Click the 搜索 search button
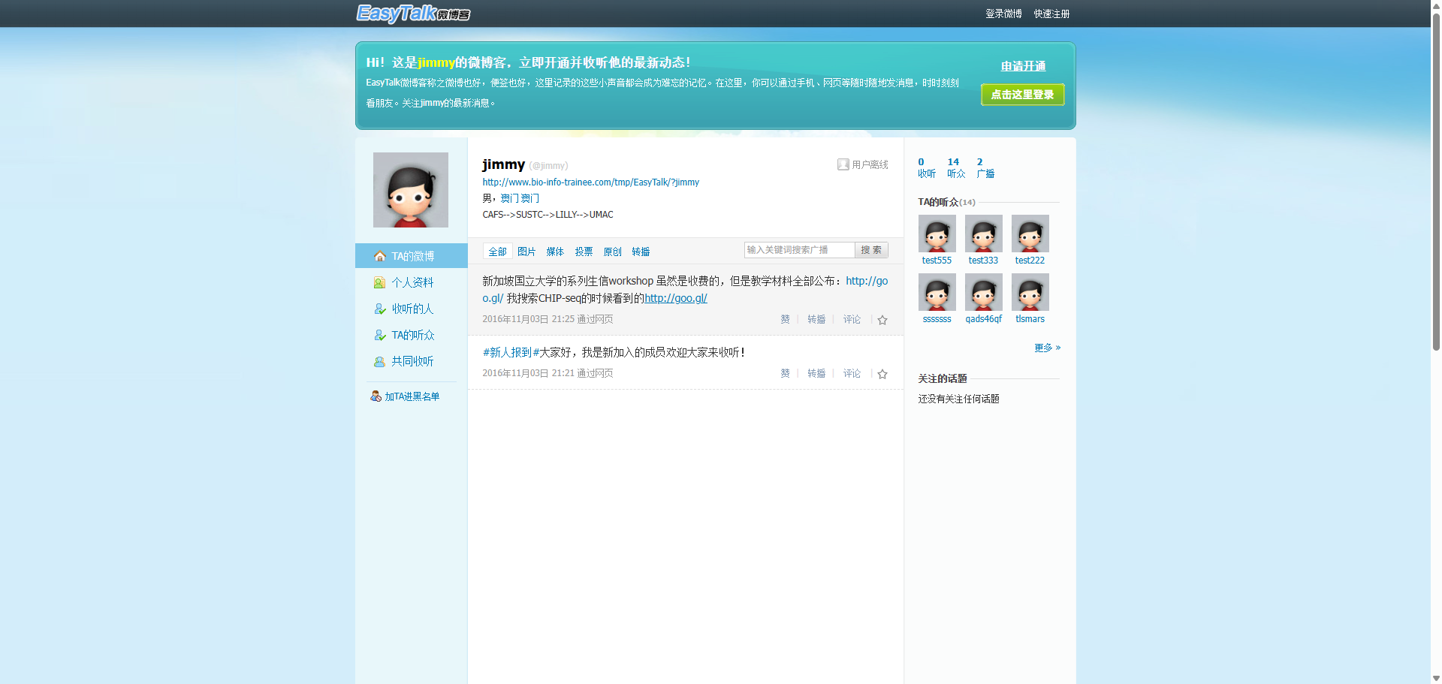 coord(871,250)
